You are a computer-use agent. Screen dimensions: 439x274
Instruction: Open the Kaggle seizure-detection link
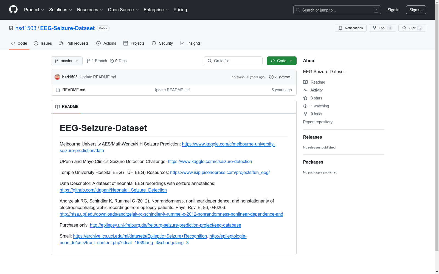(210, 162)
